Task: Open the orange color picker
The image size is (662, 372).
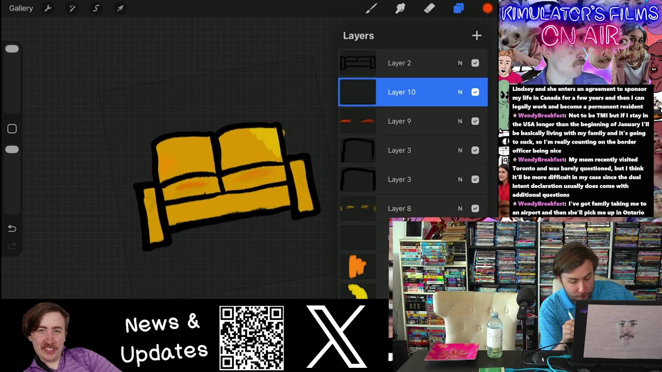Action: coord(488,8)
